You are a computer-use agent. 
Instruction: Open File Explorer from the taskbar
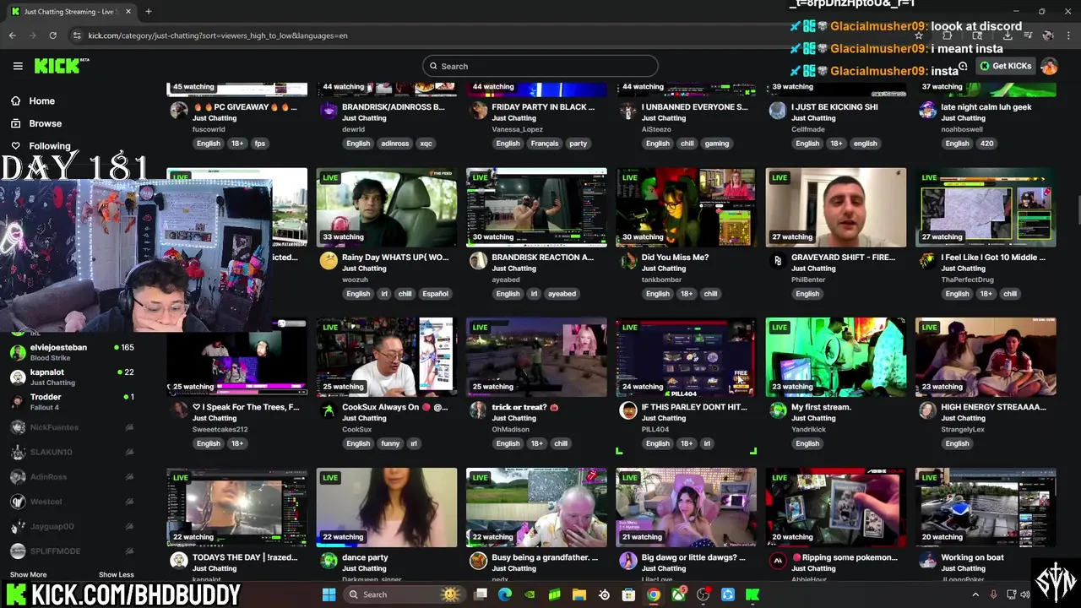tap(579, 594)
